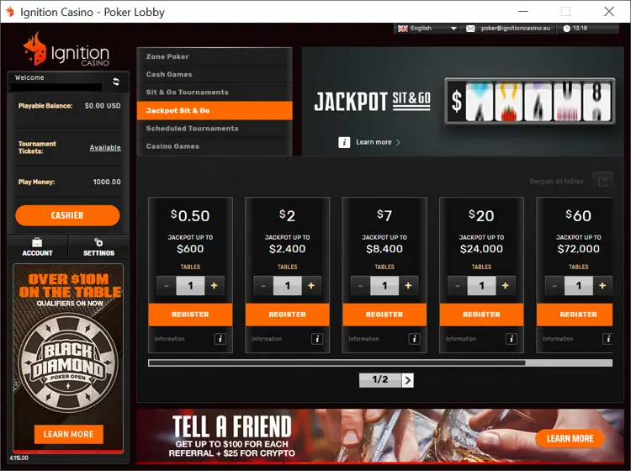Image resolution: width=631 pixels, height=471 pixels.
Task: Click the jackpot slot reel graphic
Action: click(530, 101)
